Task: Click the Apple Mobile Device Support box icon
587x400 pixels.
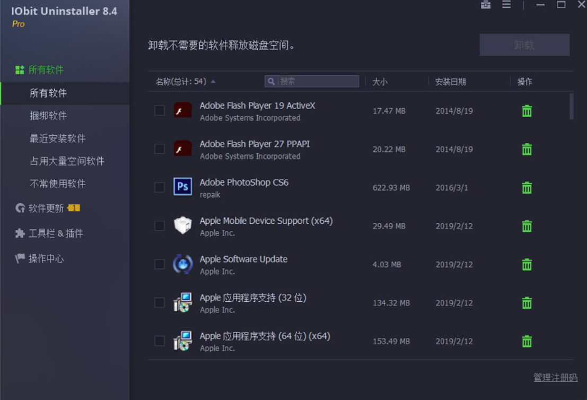Action: tap(183, 225)
